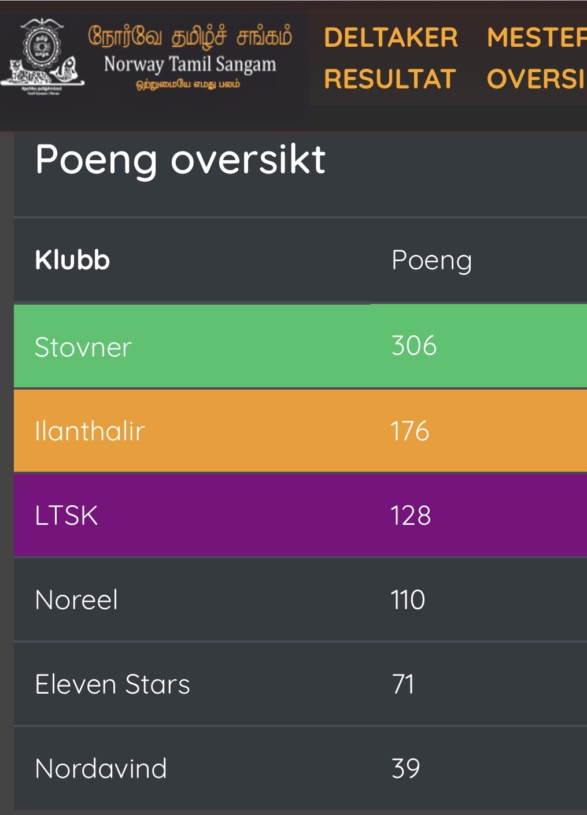Click the Norway Tamil Sangam emblem logo
The width and height of the screenshot is (587, 815).
coord(42,57)
